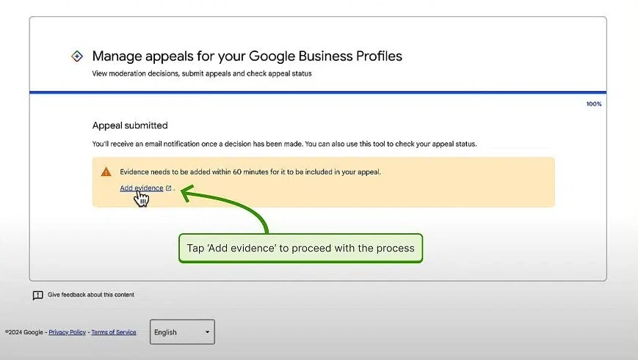Click 'Manage appeals for your Google Business Profiles' title
Screen dimensions: 638x360
247,56
